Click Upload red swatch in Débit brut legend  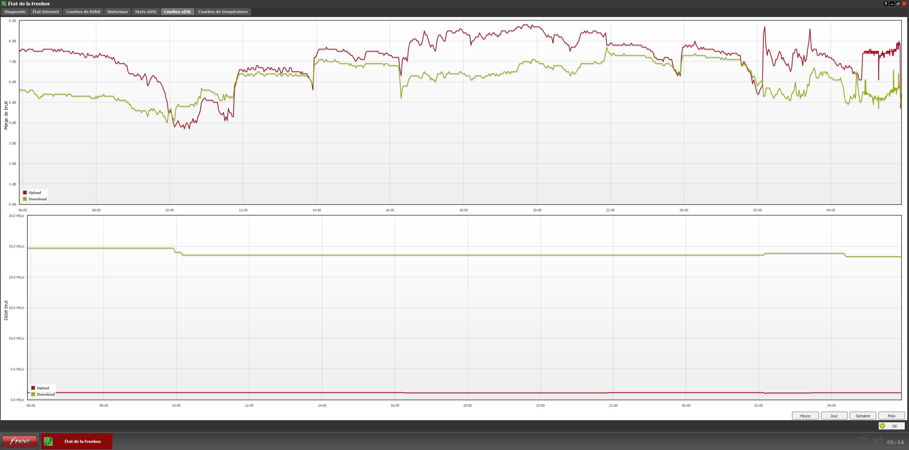(x=33, y=388)
